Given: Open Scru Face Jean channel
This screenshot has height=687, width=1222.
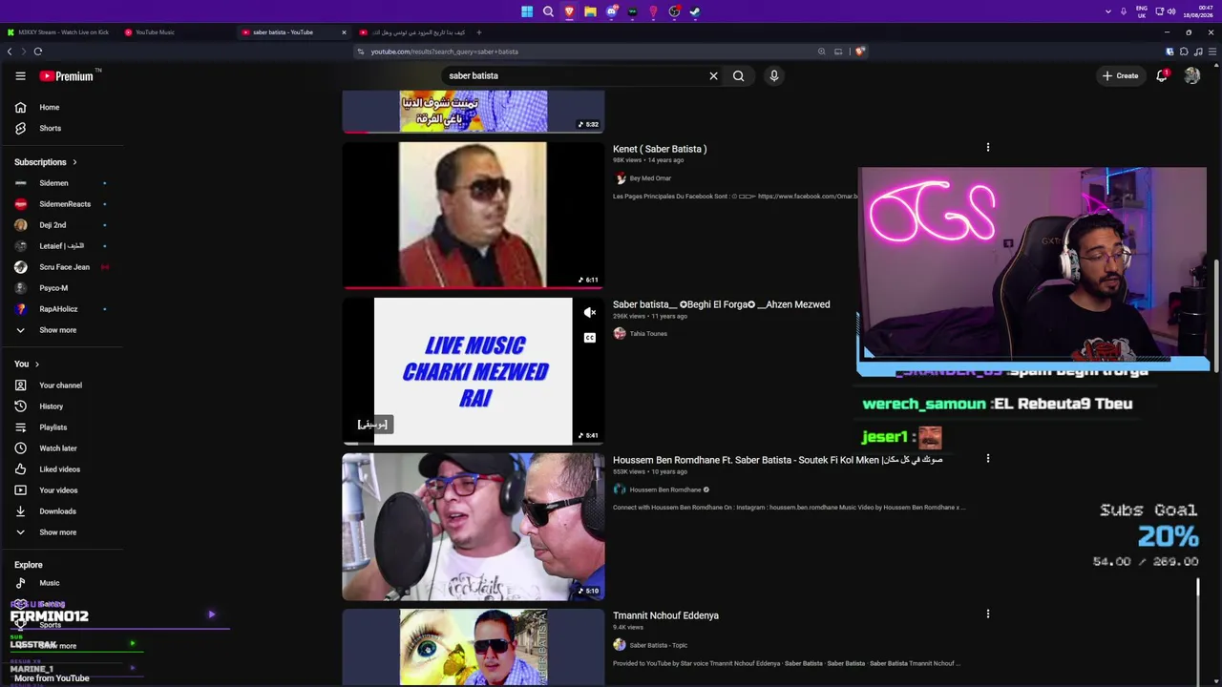Looking at the screenshot, I should click(62, 267).
